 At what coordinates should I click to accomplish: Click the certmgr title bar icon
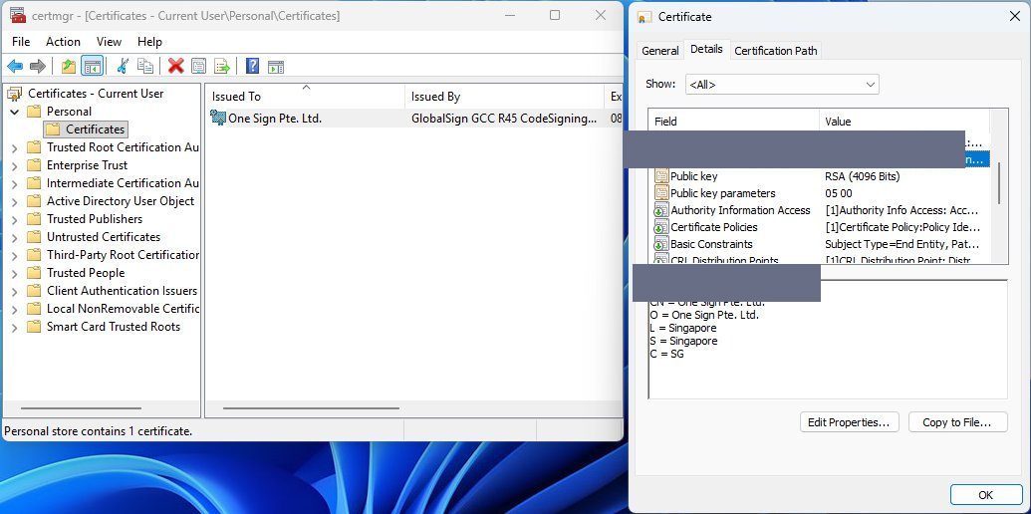pos(18,15)
